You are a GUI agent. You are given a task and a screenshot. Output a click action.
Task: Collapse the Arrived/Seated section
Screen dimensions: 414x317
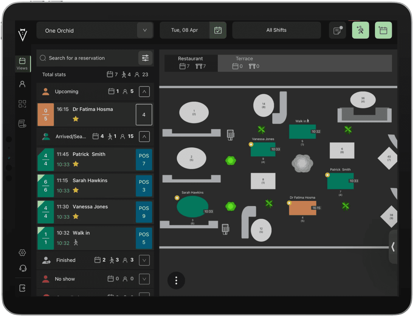(x=144, y=137)
